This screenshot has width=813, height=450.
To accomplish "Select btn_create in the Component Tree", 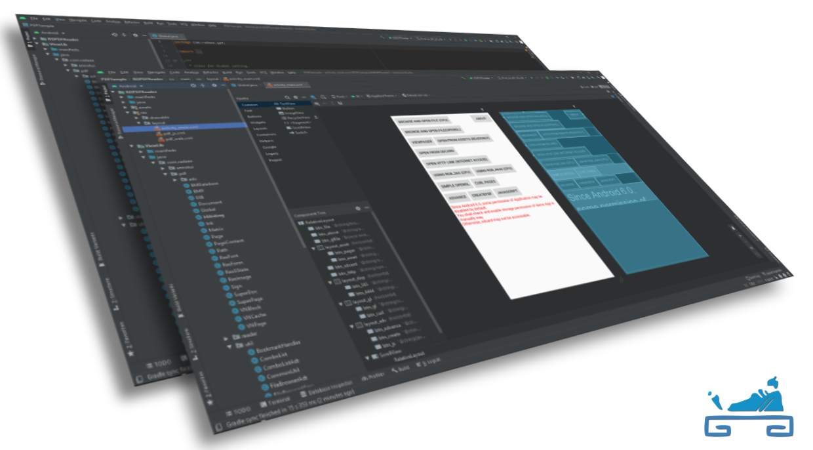I will pos(385,337).
